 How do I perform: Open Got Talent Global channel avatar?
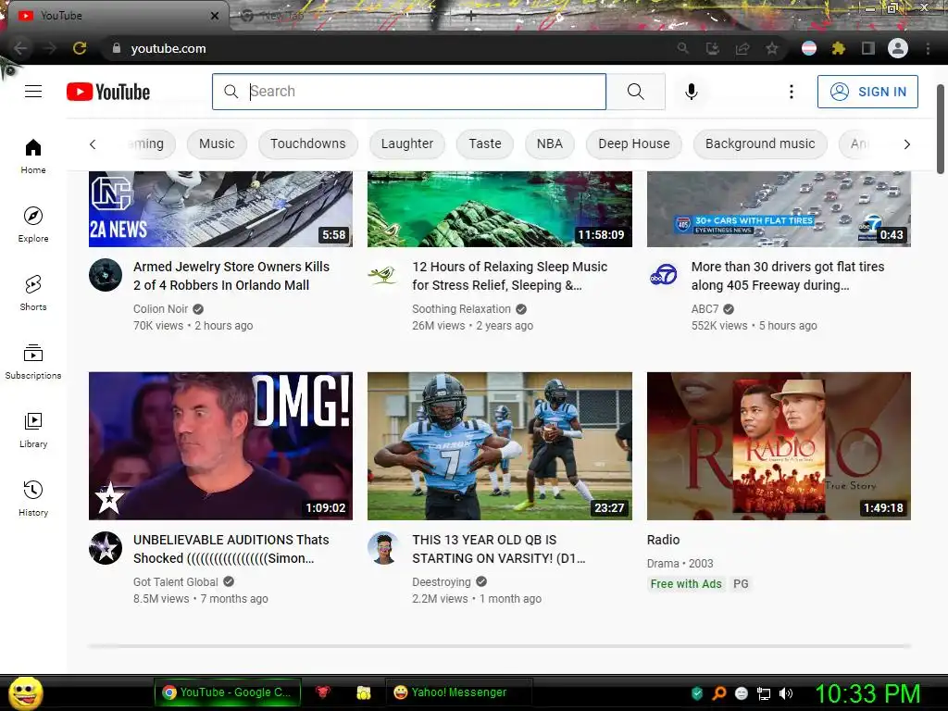(x=106, y=548)
